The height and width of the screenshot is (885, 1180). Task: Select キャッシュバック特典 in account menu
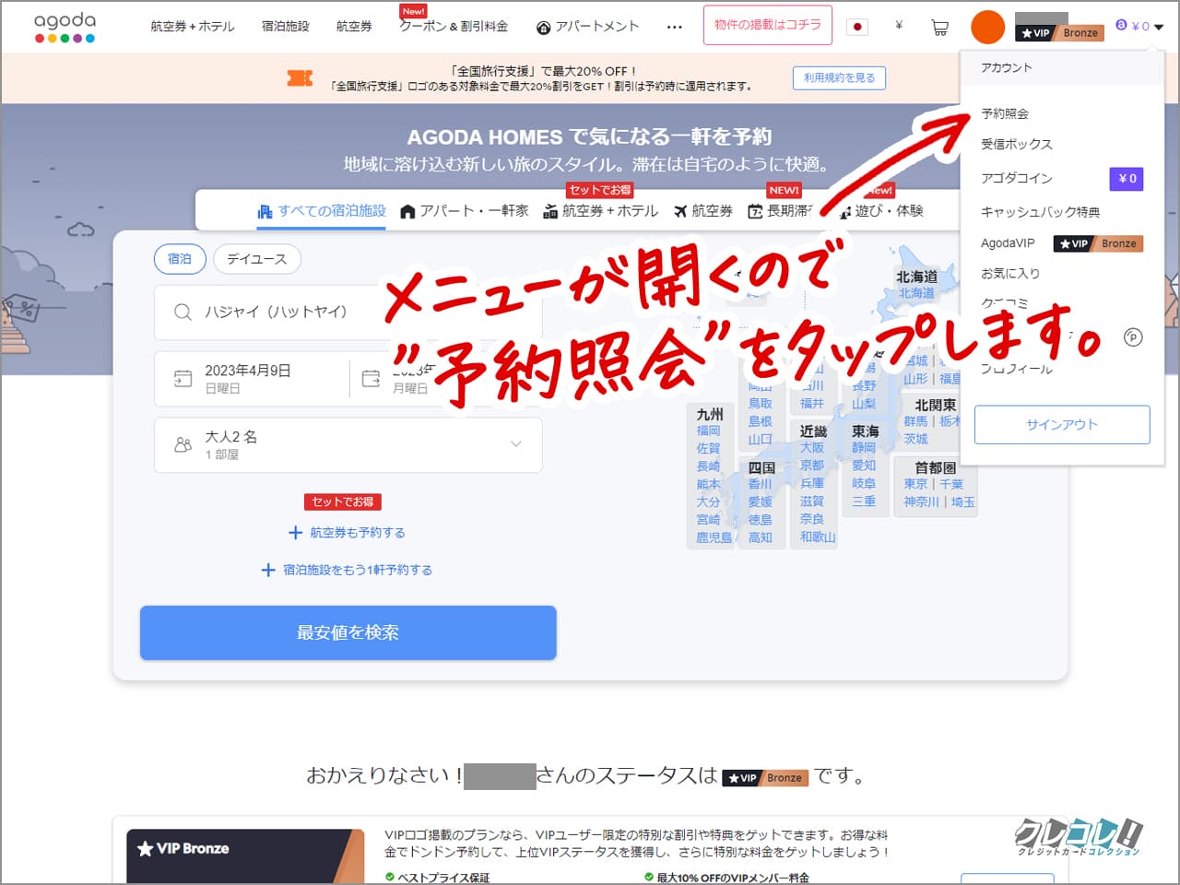click(x=1041, y=212)
